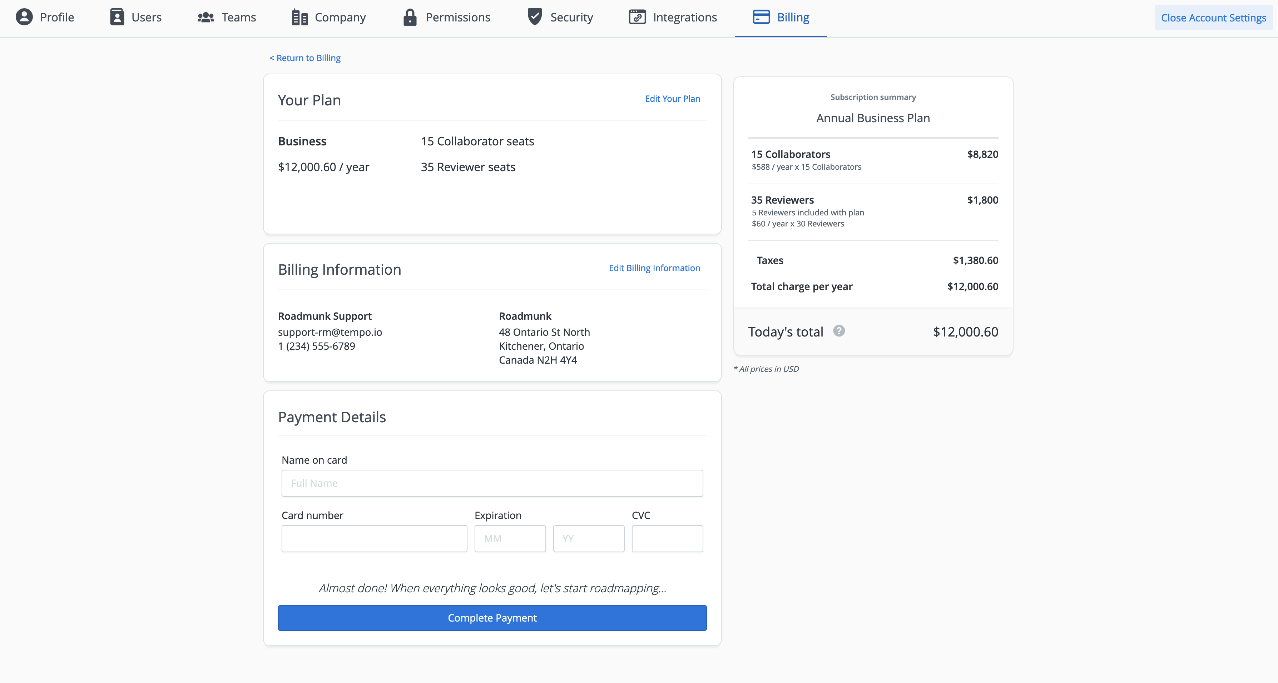Open the Edit Your Plan link
Screen dimensions: 1278x683
[x=672, y=99]
